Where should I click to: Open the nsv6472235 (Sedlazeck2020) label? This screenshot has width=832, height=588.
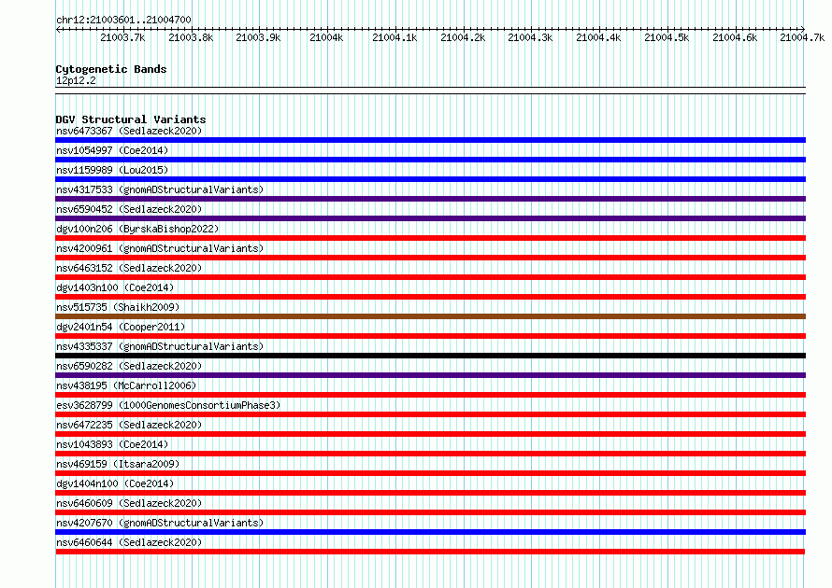coord(129,425)
